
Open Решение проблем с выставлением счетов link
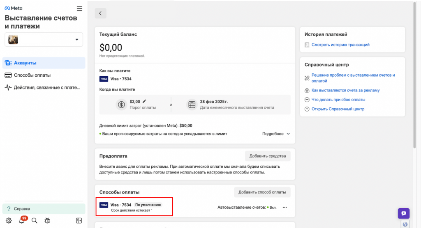click(353, 78)
